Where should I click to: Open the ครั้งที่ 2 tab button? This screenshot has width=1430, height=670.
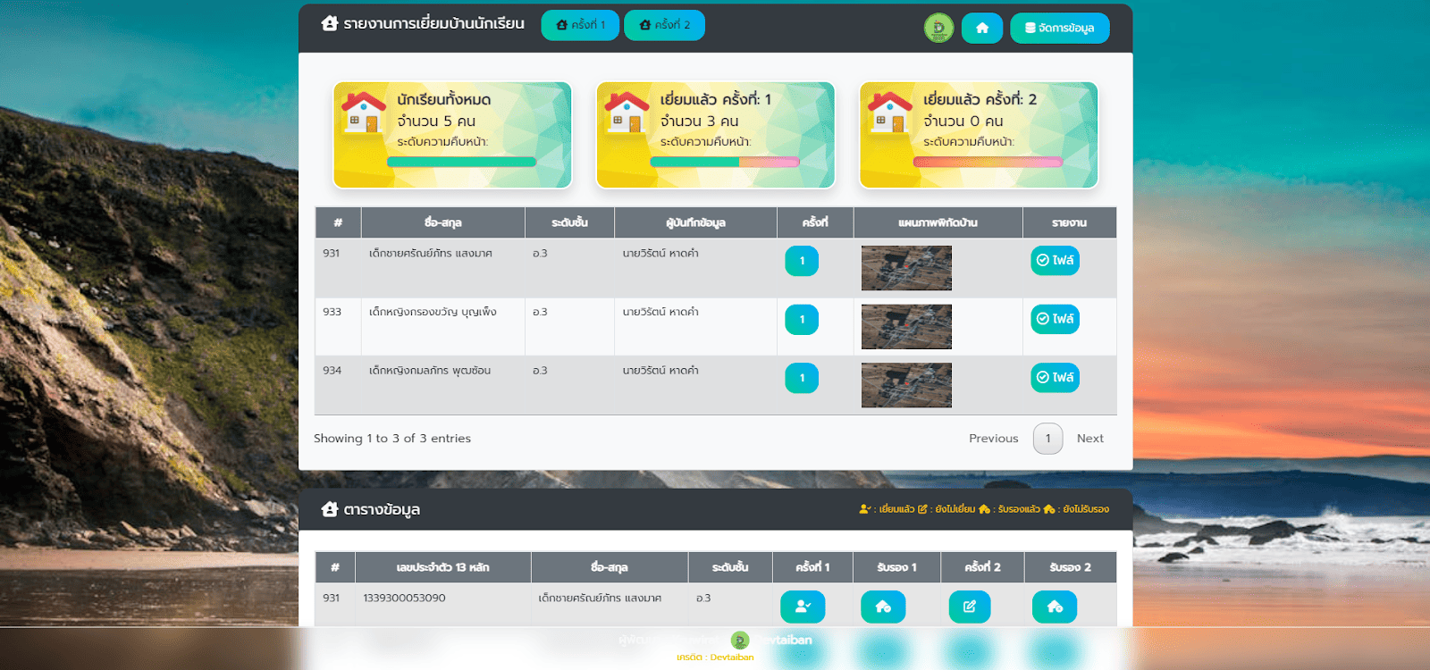click(x=665, y=25)
